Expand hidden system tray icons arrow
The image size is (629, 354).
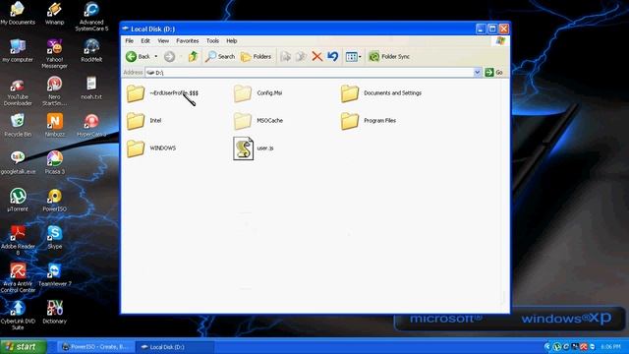pos(547,346)
